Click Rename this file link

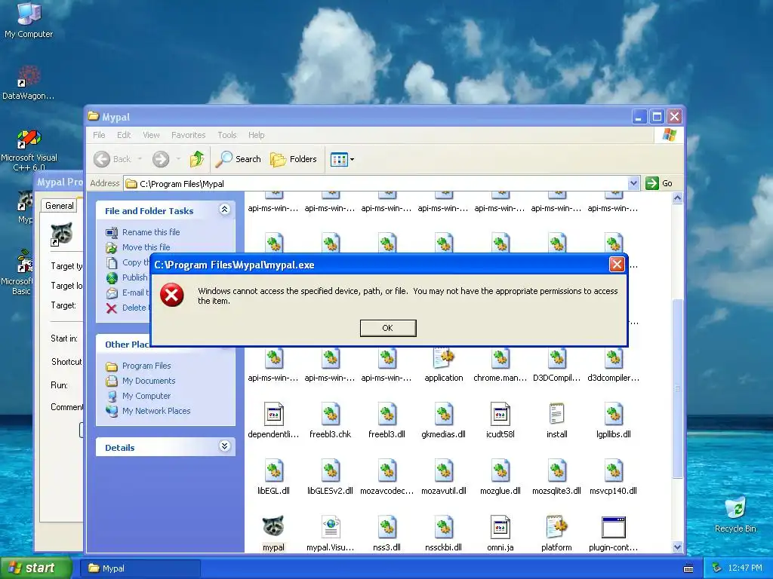tap(151, 232)
